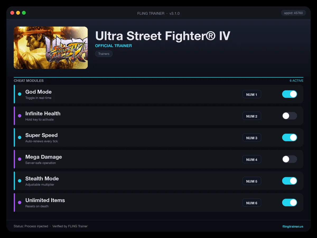Click the purple dot beside Mega Damage
This screenshot has height=238, width=317.
tap(20, 159)
